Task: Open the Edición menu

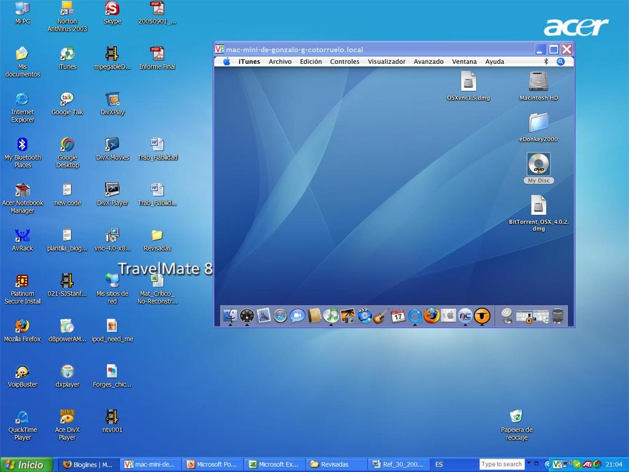Action: pyautogui.click(x=311, y=61)
